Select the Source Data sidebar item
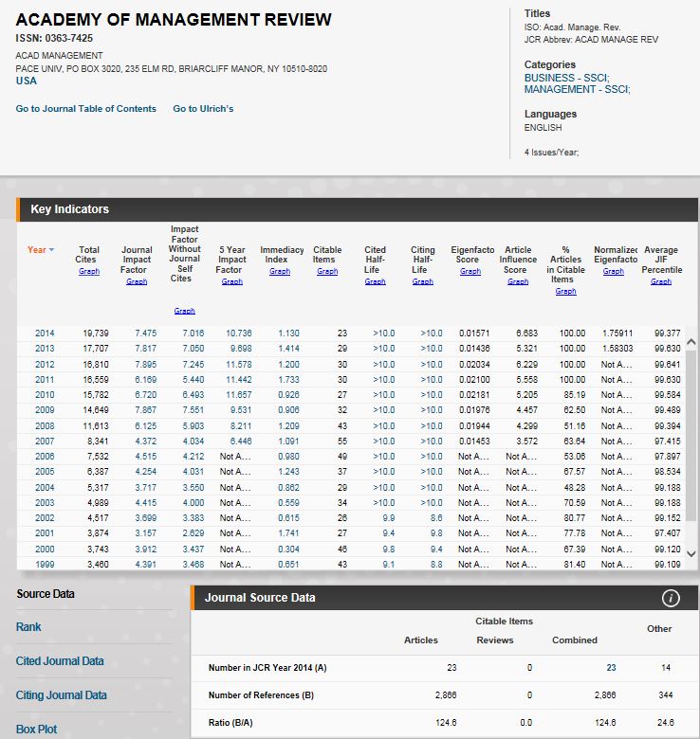700x739 pixels. pyautogui.click(x=46, y=594)
